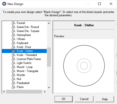This screenshot has height=104, width=117.
Task: Click the New Design app gear icon
Action: tap(4, 4)
